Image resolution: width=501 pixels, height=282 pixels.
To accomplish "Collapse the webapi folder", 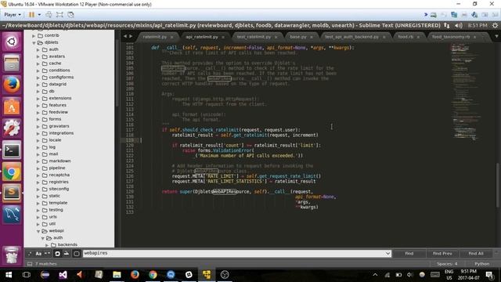I will (38, 231).
